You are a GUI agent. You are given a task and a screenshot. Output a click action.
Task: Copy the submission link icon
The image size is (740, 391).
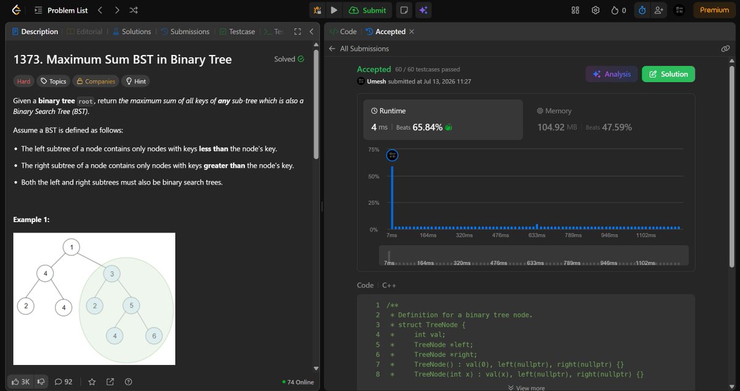726,49
